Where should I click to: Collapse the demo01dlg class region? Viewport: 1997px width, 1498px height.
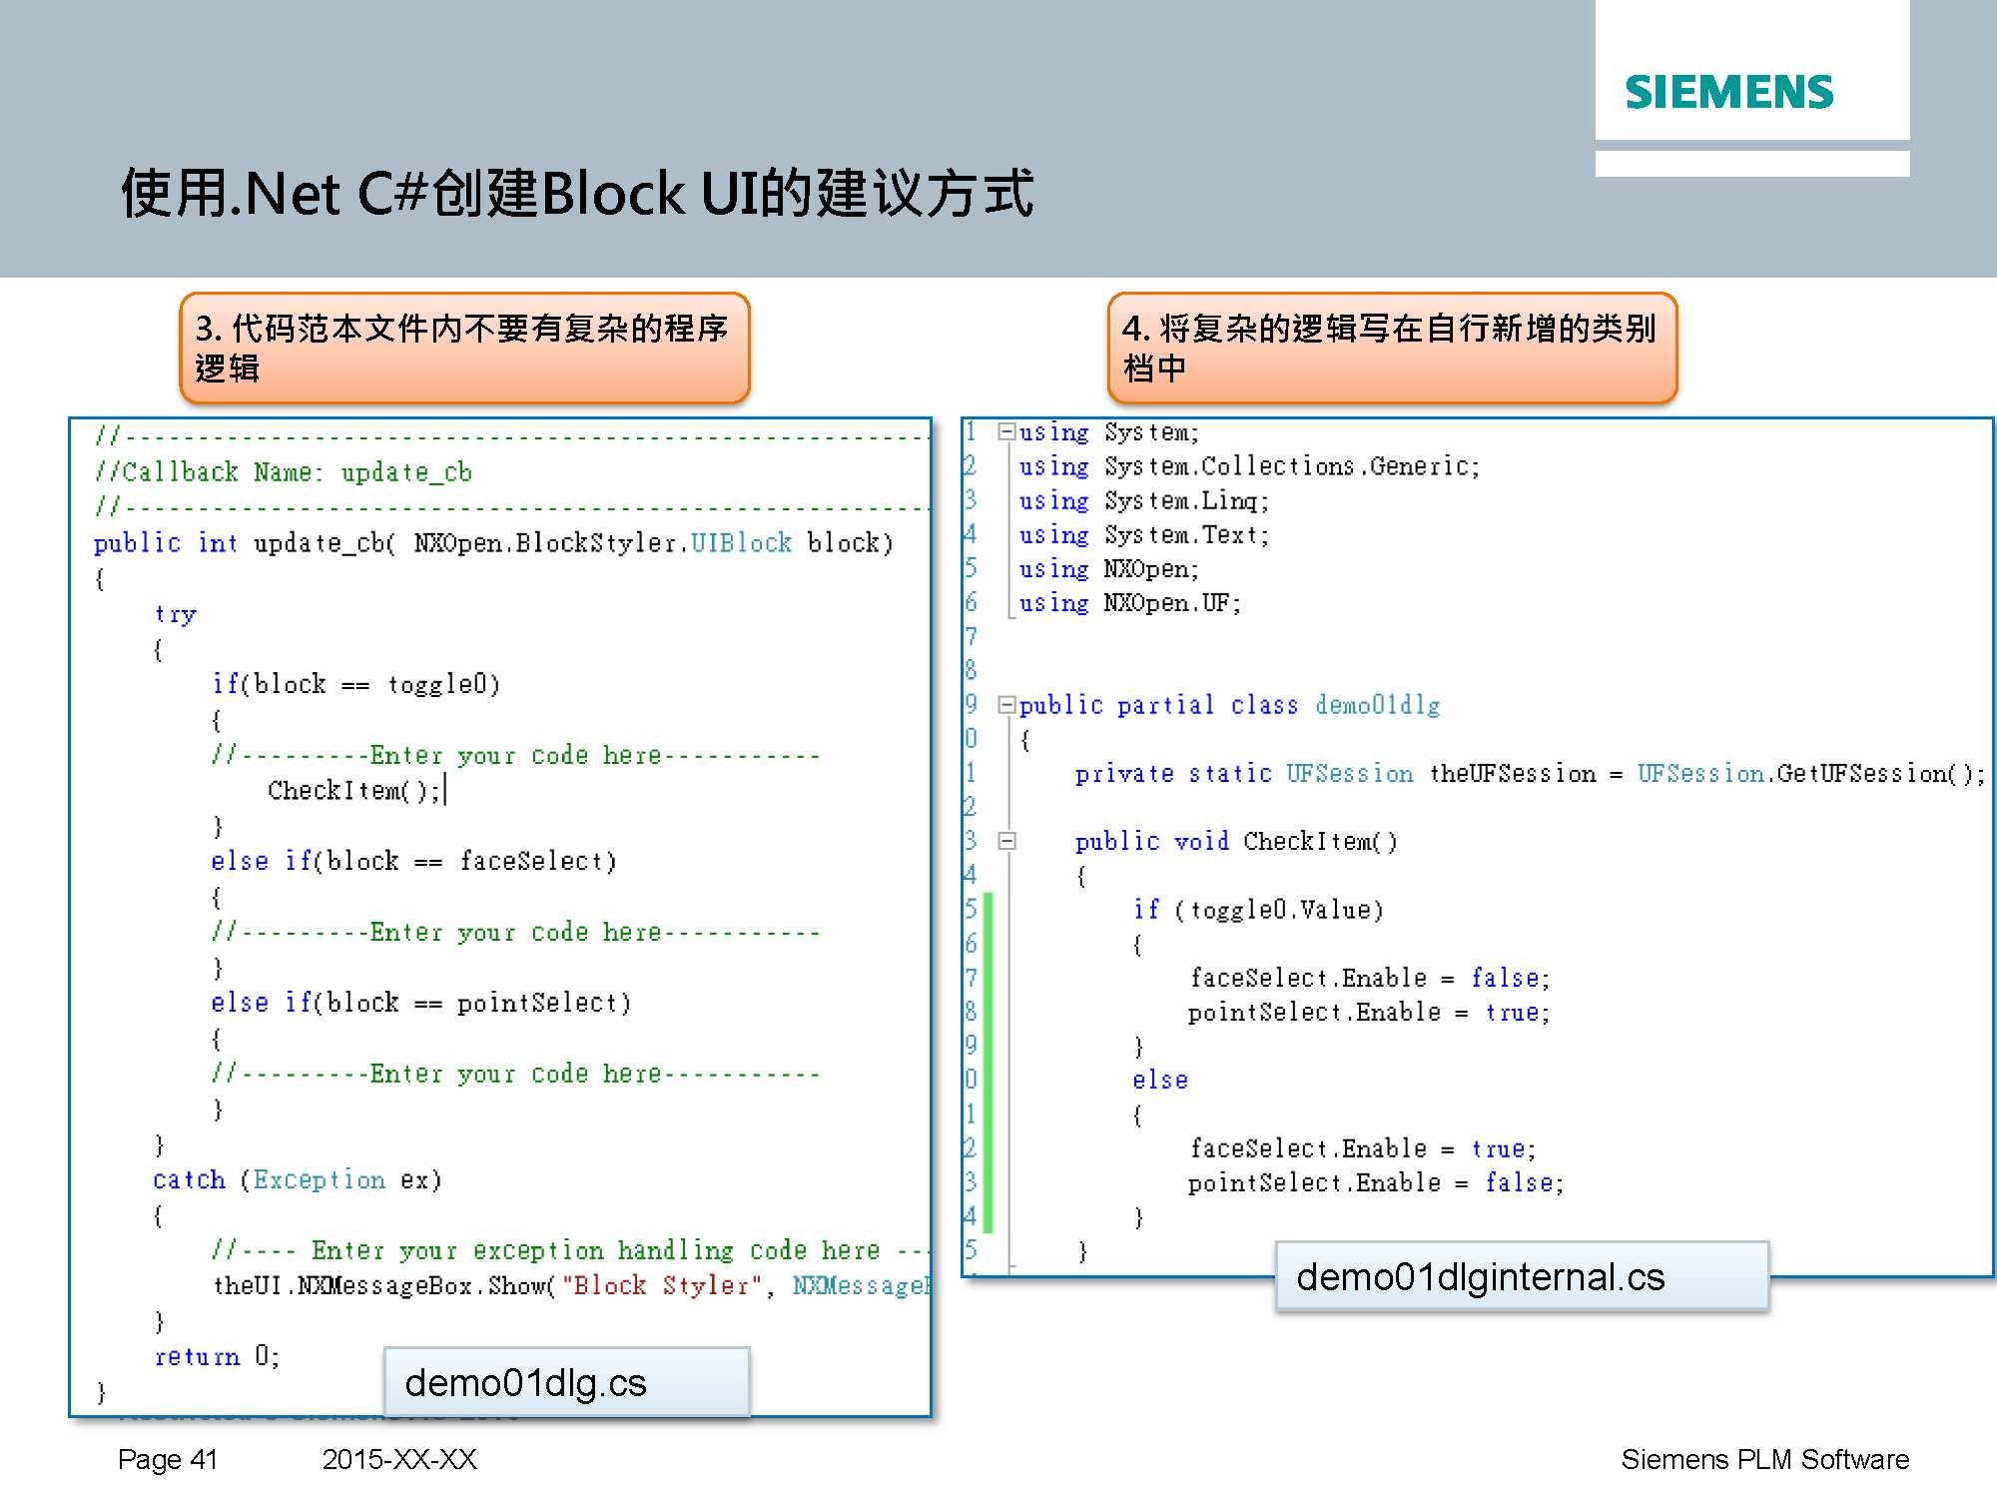click(1006, 705)
